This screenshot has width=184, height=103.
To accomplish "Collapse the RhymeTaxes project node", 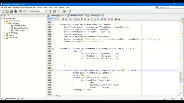I will 2,18.
